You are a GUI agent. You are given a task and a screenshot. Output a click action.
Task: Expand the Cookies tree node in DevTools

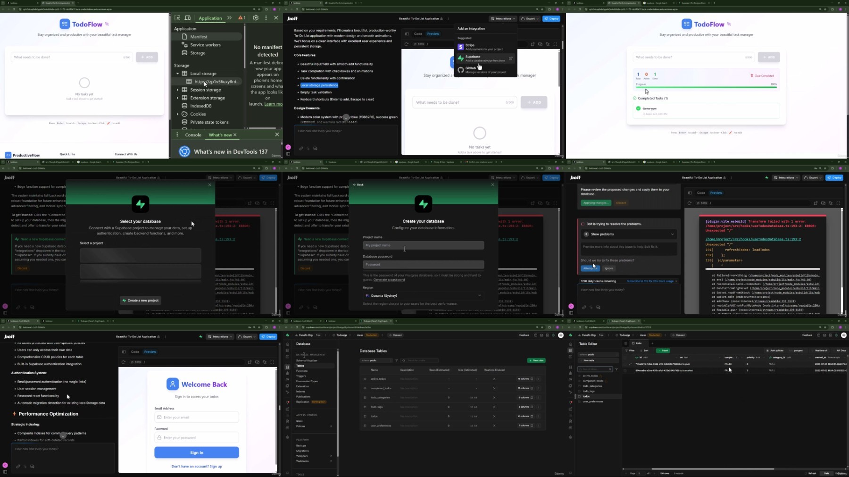coord(178,114)
